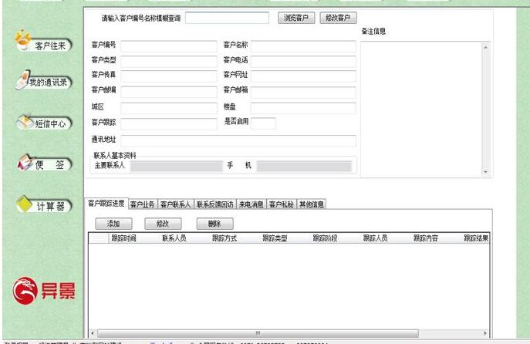530x344 pixels.
Task: Click the 主要联系人 grey field
Action: point(177,166)
